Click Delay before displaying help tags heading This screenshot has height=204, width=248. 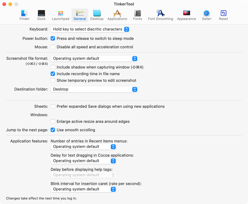82,170
